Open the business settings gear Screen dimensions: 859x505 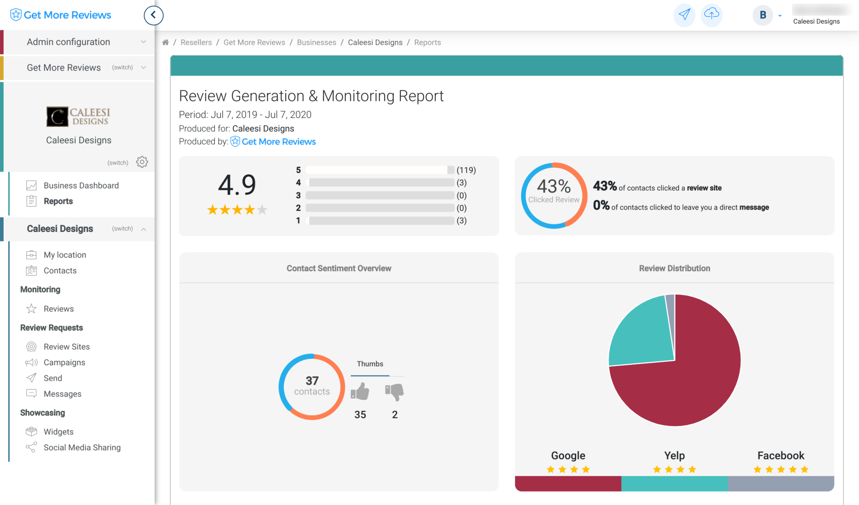point(142,162)
